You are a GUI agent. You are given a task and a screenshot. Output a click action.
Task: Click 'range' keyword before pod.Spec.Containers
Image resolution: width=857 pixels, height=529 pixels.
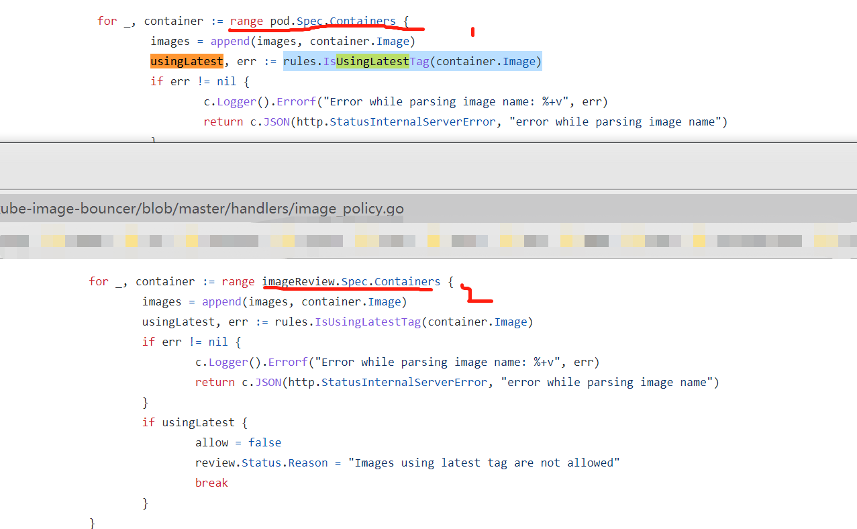(x=246, y=21)
